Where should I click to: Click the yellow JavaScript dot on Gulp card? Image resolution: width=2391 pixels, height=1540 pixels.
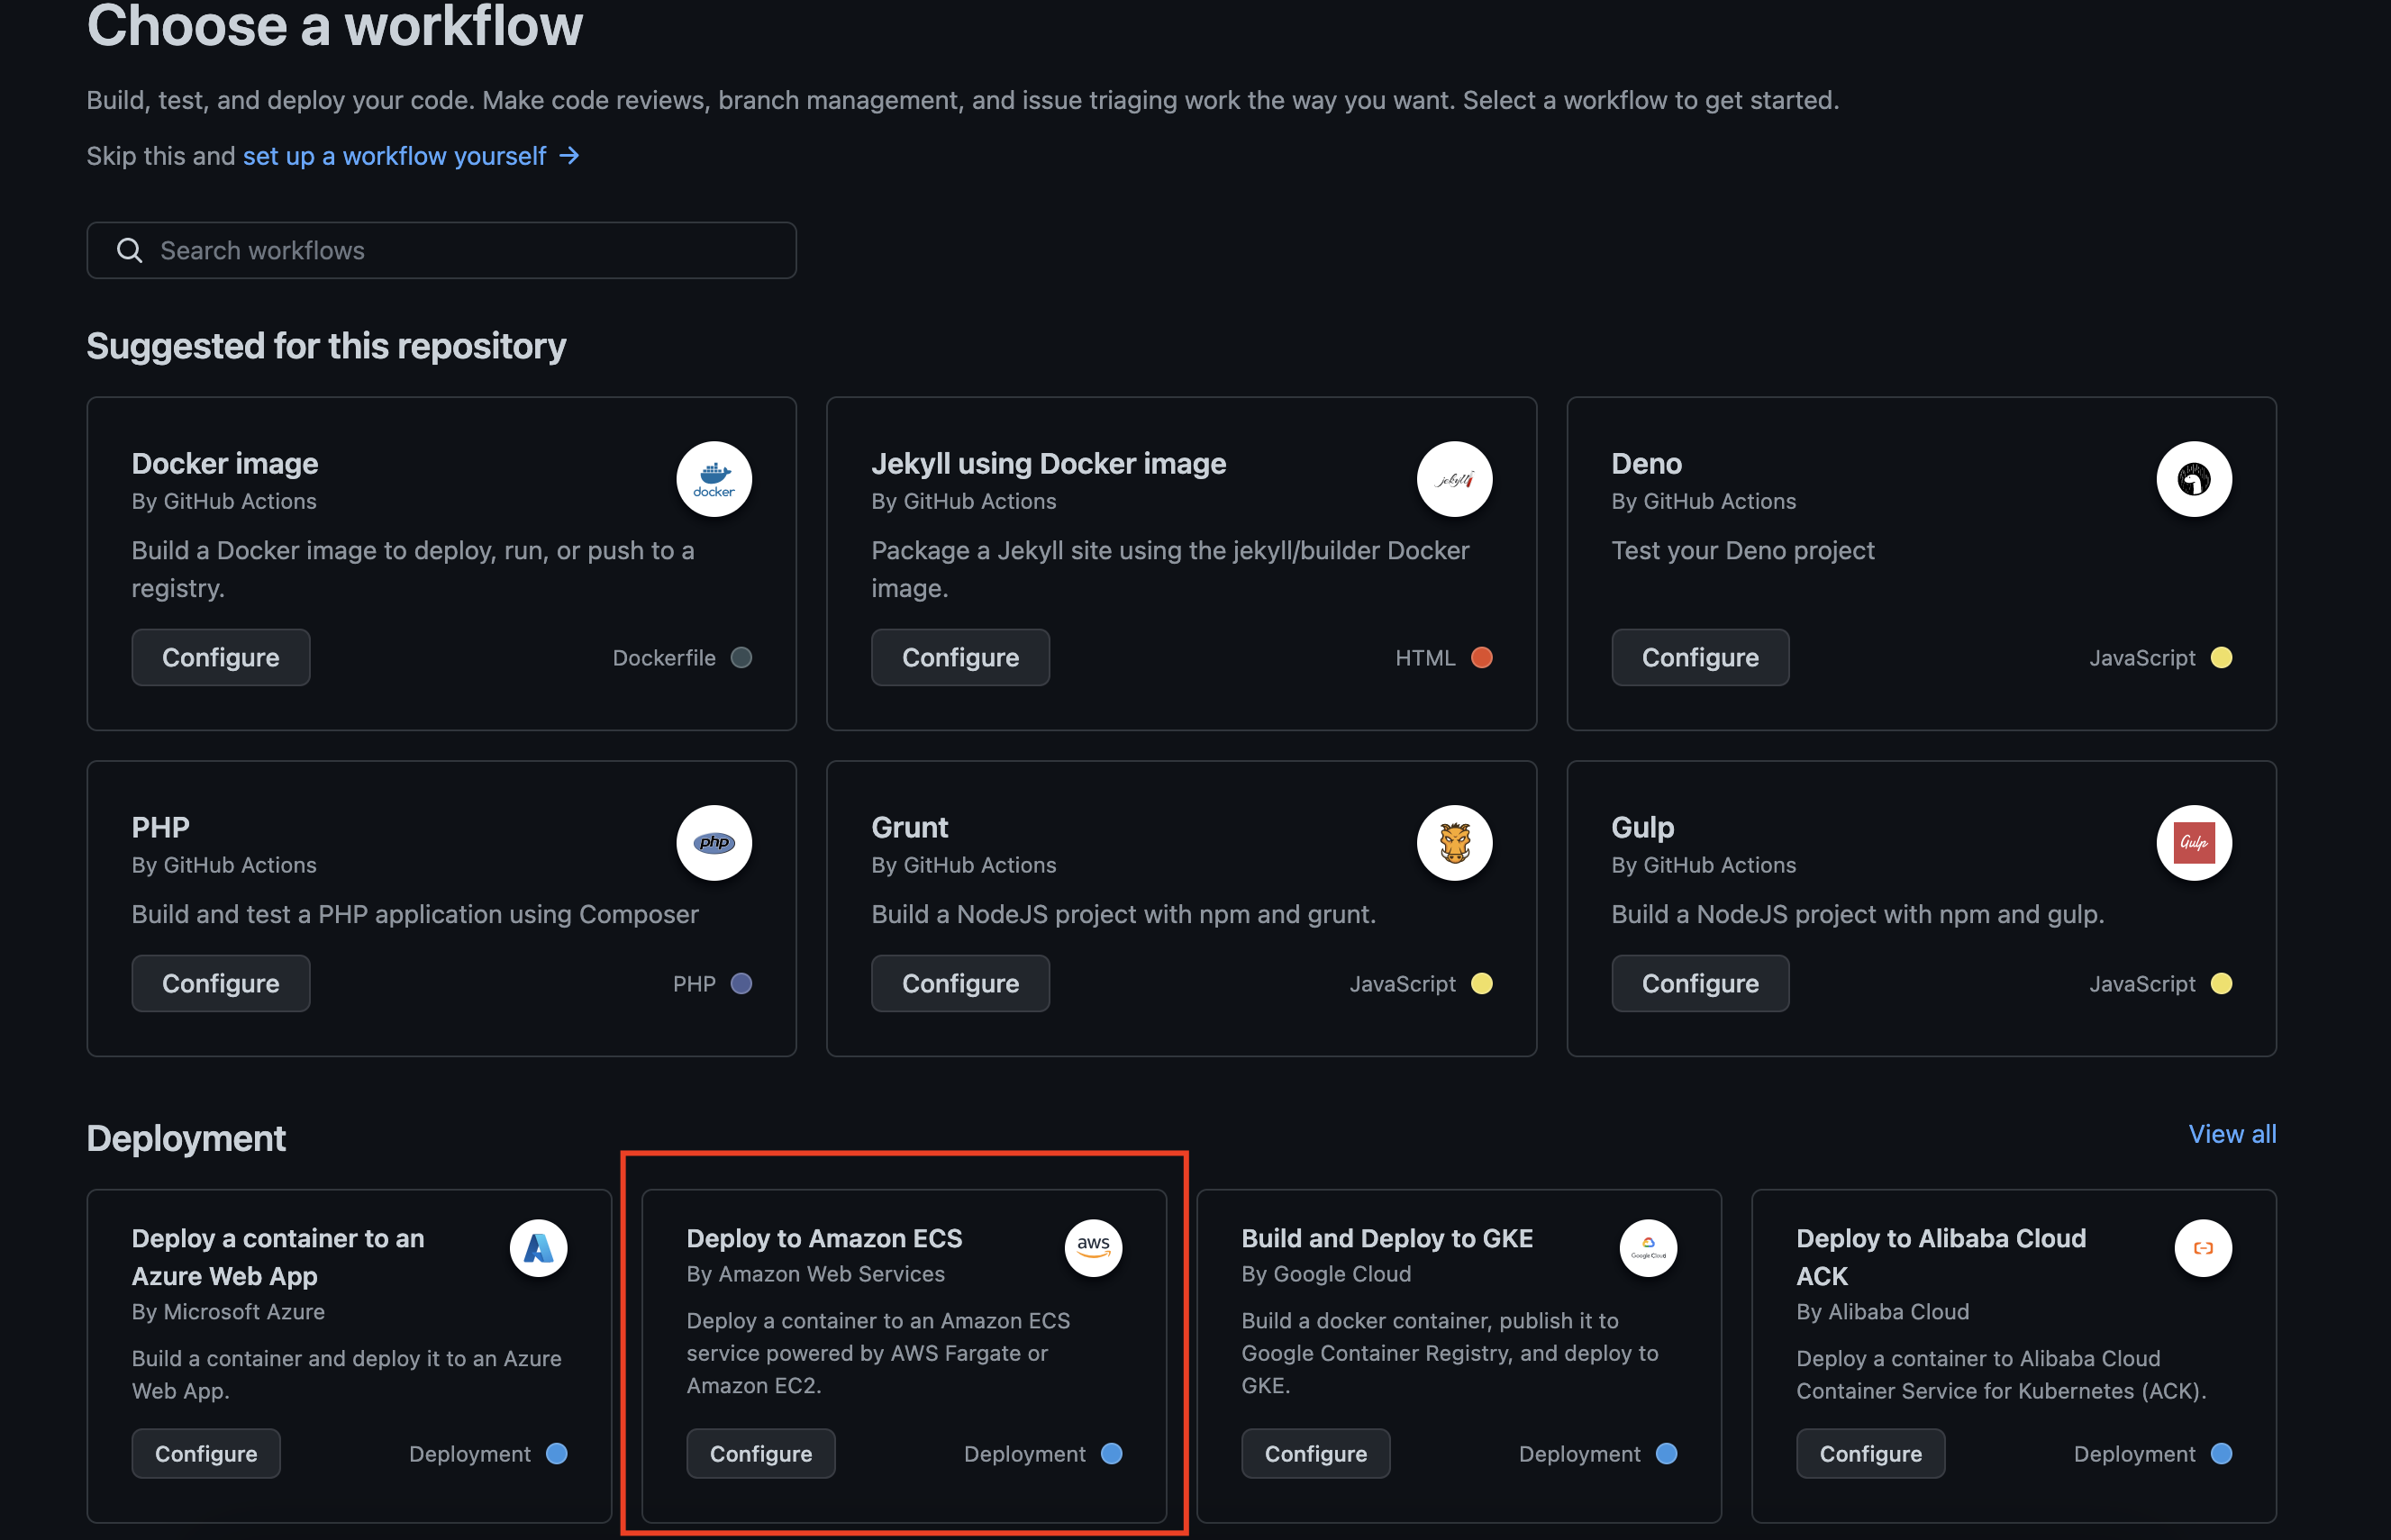2221,984
